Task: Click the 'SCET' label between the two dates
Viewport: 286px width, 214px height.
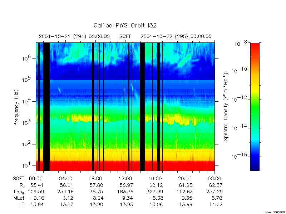Action: click(x=125, y=37)
